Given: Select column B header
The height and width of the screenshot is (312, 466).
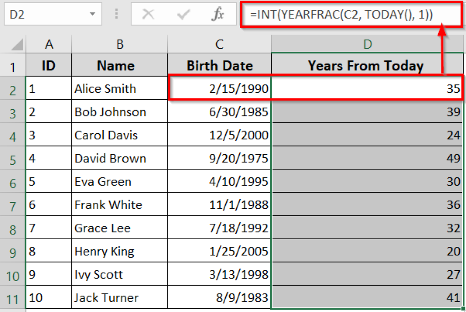Looking at the screenshot, I should (119, 44).
